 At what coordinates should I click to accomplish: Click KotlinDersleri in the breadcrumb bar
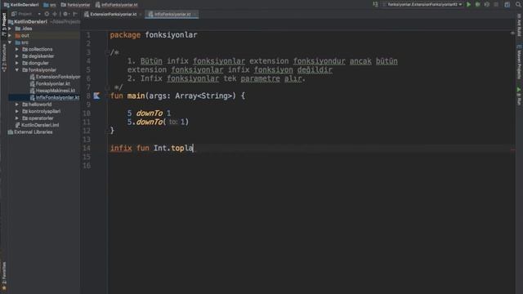(x=21, y=5)
